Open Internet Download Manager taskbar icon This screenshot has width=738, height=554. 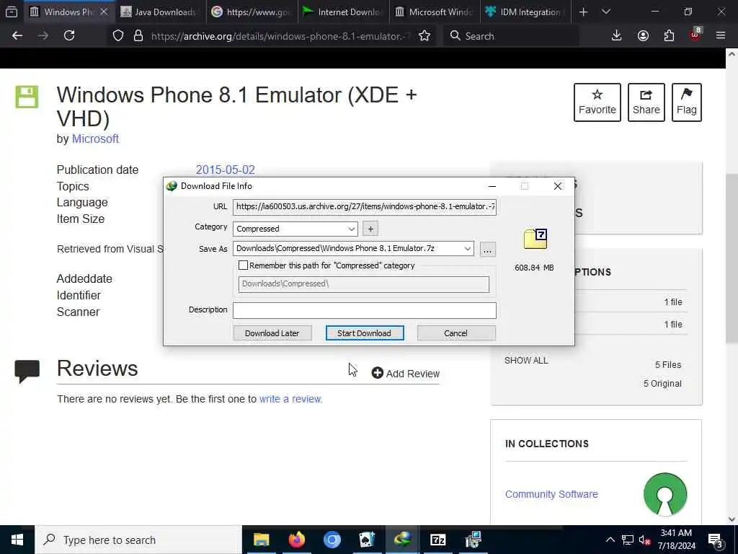(x=402, y=540)
